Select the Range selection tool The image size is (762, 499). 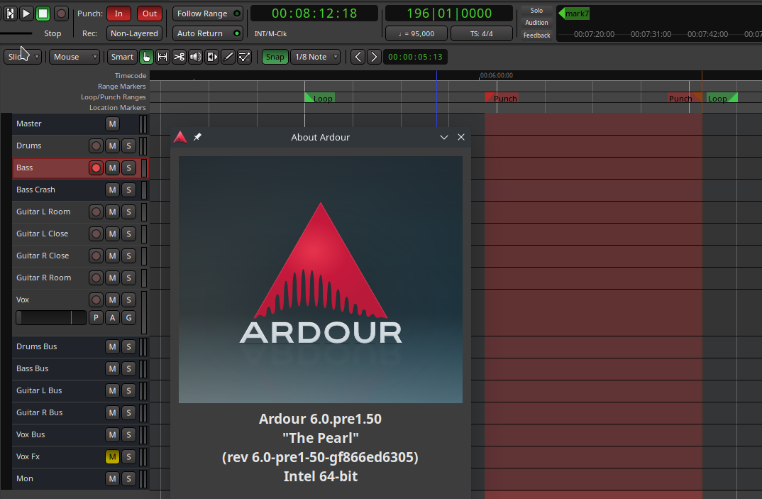[162, 57]
